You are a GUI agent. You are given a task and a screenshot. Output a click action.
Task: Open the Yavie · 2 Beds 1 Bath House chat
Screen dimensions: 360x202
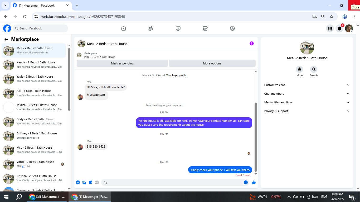pyautogui.click(x=34, y=79)
